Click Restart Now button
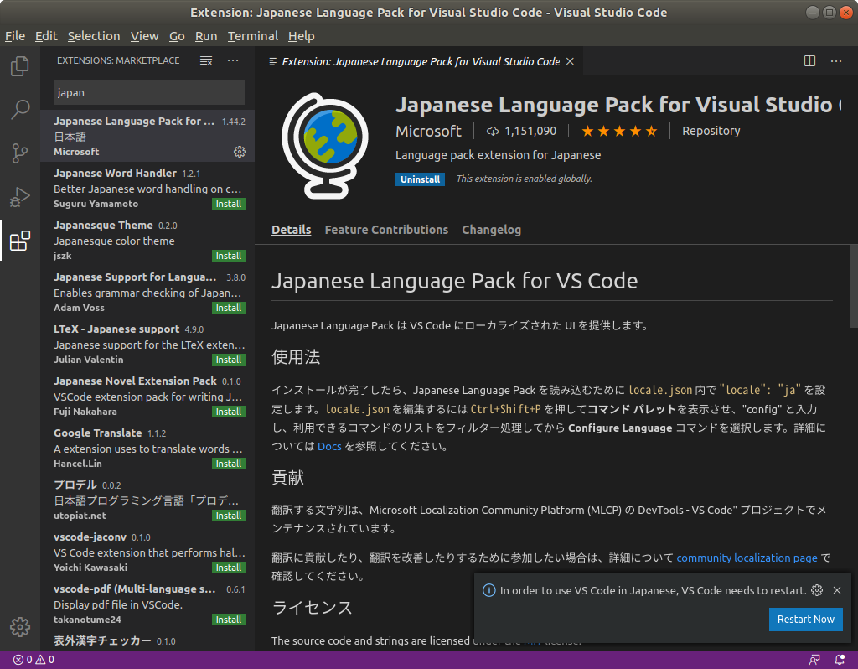 coord(805,620)
